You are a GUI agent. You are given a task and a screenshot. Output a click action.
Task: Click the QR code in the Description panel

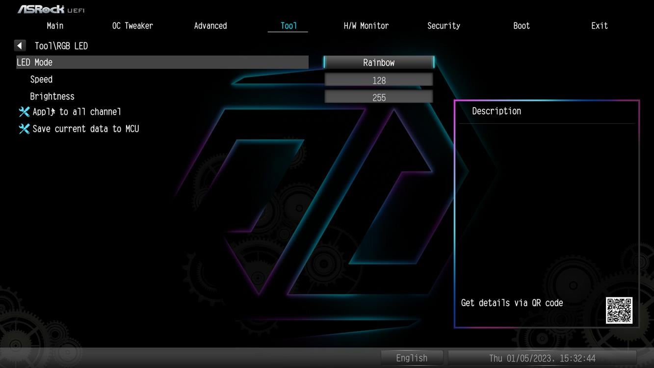point(619,310)
